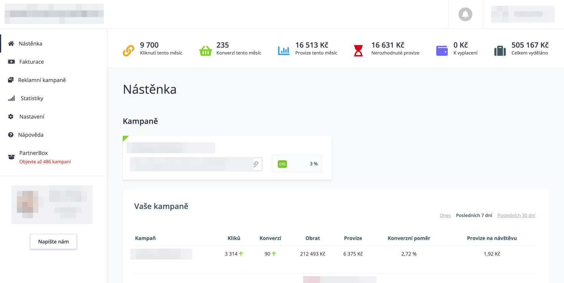
Task: Click the Statistiky bar chart icon
Action: point(11,98)
